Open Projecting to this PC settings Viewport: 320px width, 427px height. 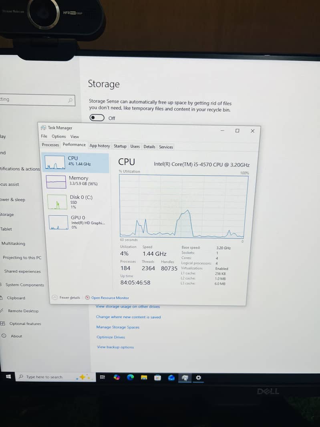22,258
